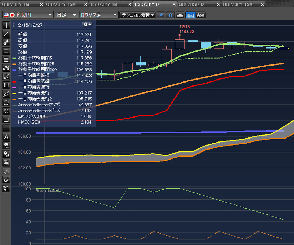
Task: Select the eraser tool
Action: pos(6,180)
